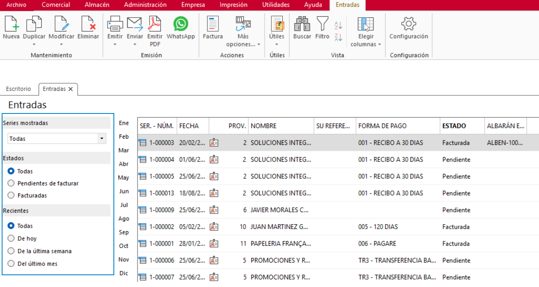The width and height of the screenshot is (539, 287).
Task: Select row JAVIER MORALES C...
Action: coord(338,210)
